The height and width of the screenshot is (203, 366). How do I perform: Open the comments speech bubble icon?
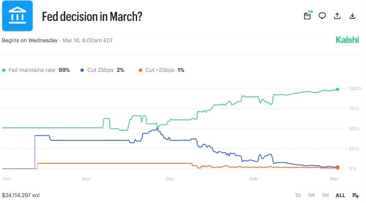tap(322, 16)
